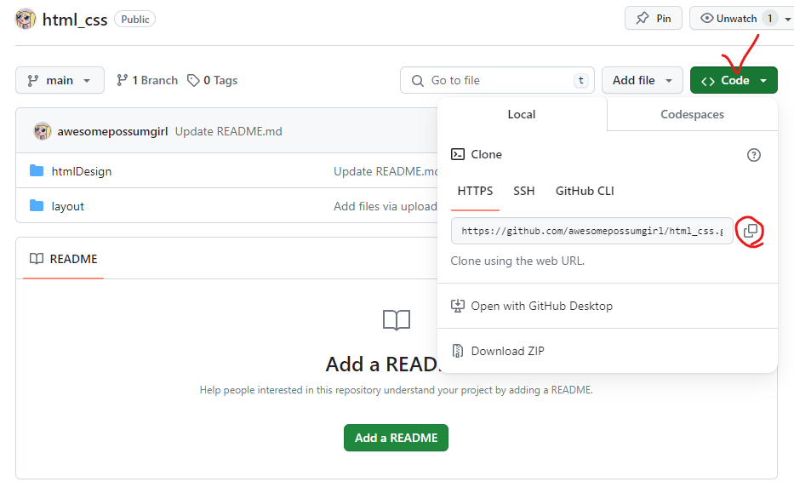This screenshot has width=794, height=482.
Task: Click the branch icon beside 1 Branch
Action: 122,80
